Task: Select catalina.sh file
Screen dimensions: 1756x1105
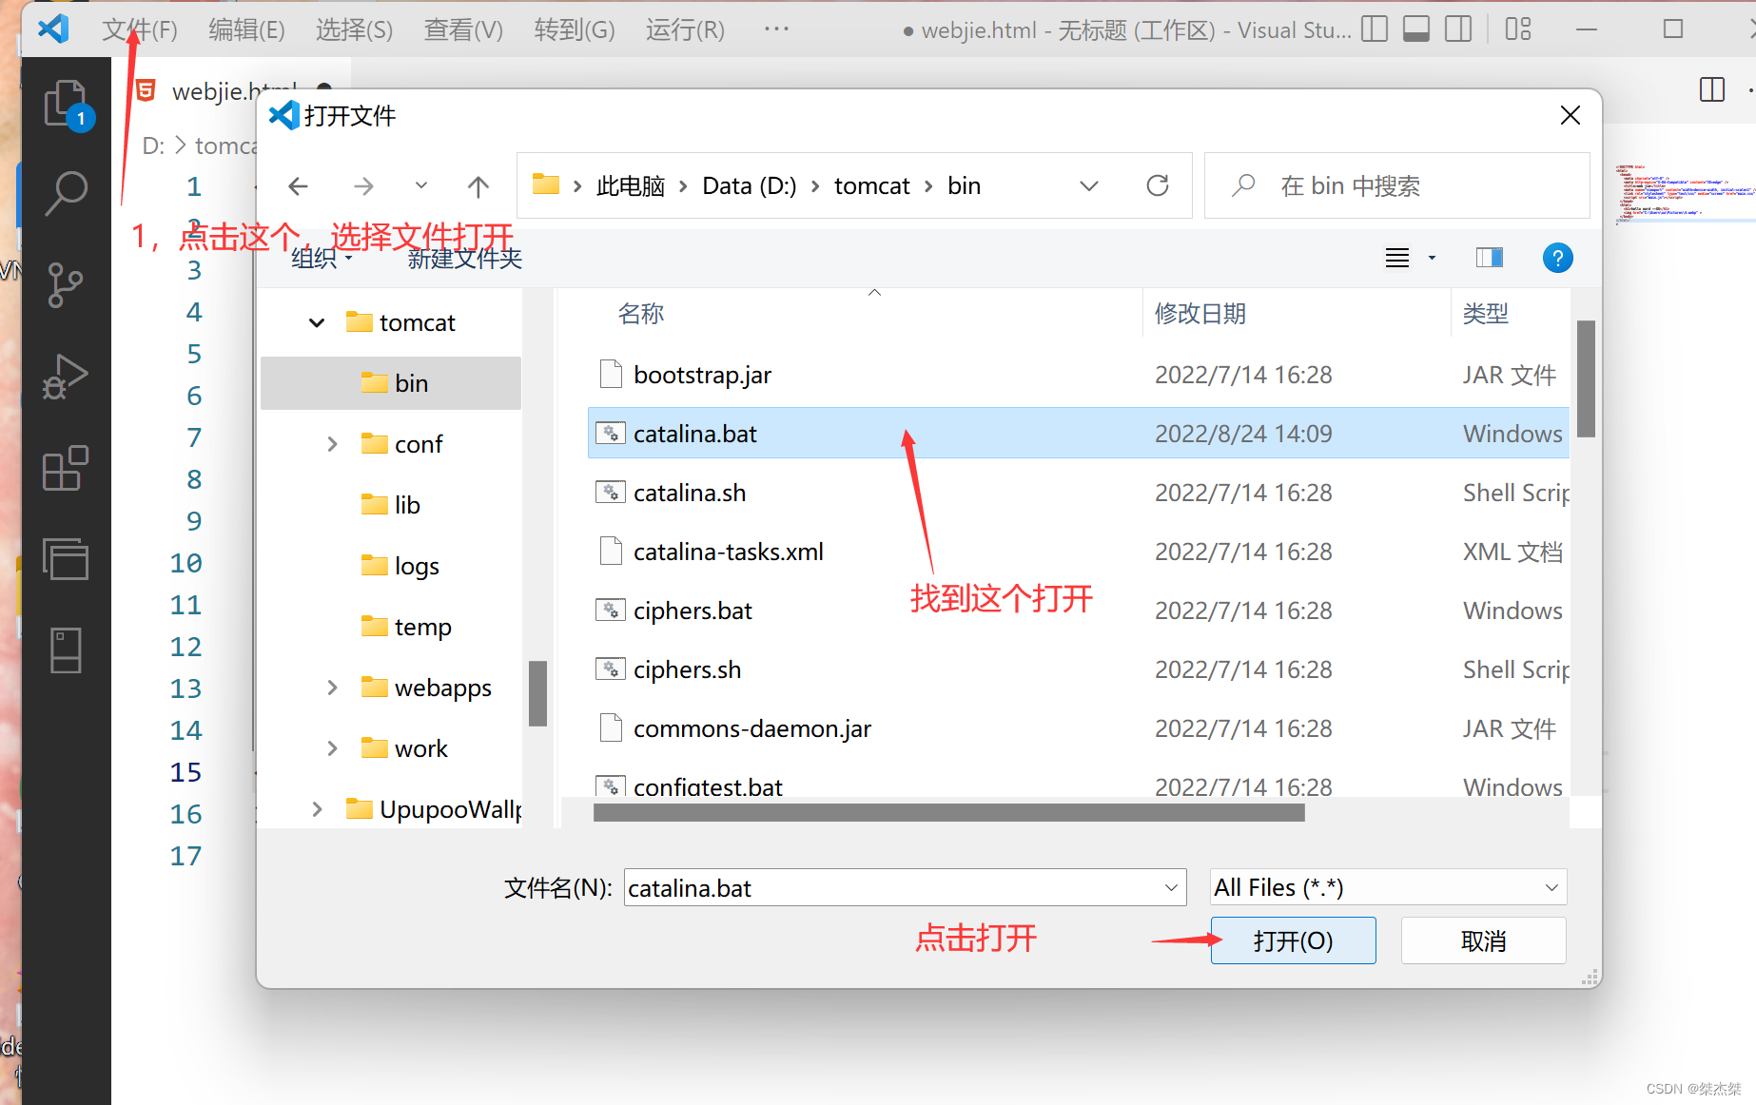Action: tap(690, 493)
